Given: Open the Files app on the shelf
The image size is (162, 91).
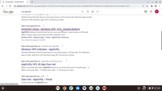Looking at the screenshot, I should click(78, 88).
